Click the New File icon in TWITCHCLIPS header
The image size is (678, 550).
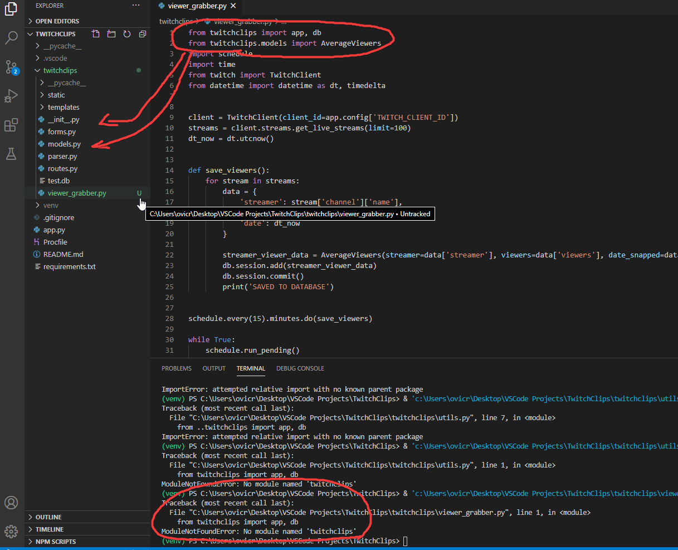(x=96, y=34)
